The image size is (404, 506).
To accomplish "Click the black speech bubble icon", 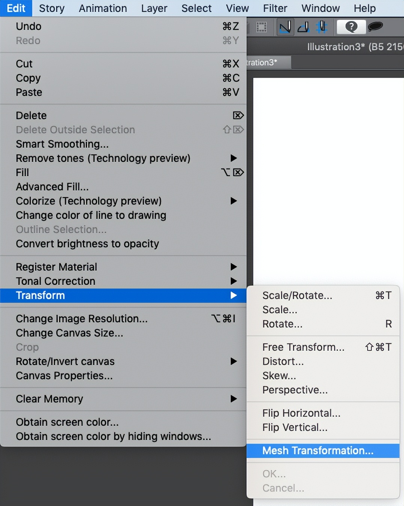I will pyautogui.click(x=375, y=26).
